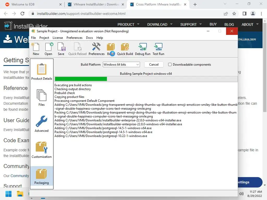Screen dimensions: 267x200
Task: Open the License menu
Action: 58,38
